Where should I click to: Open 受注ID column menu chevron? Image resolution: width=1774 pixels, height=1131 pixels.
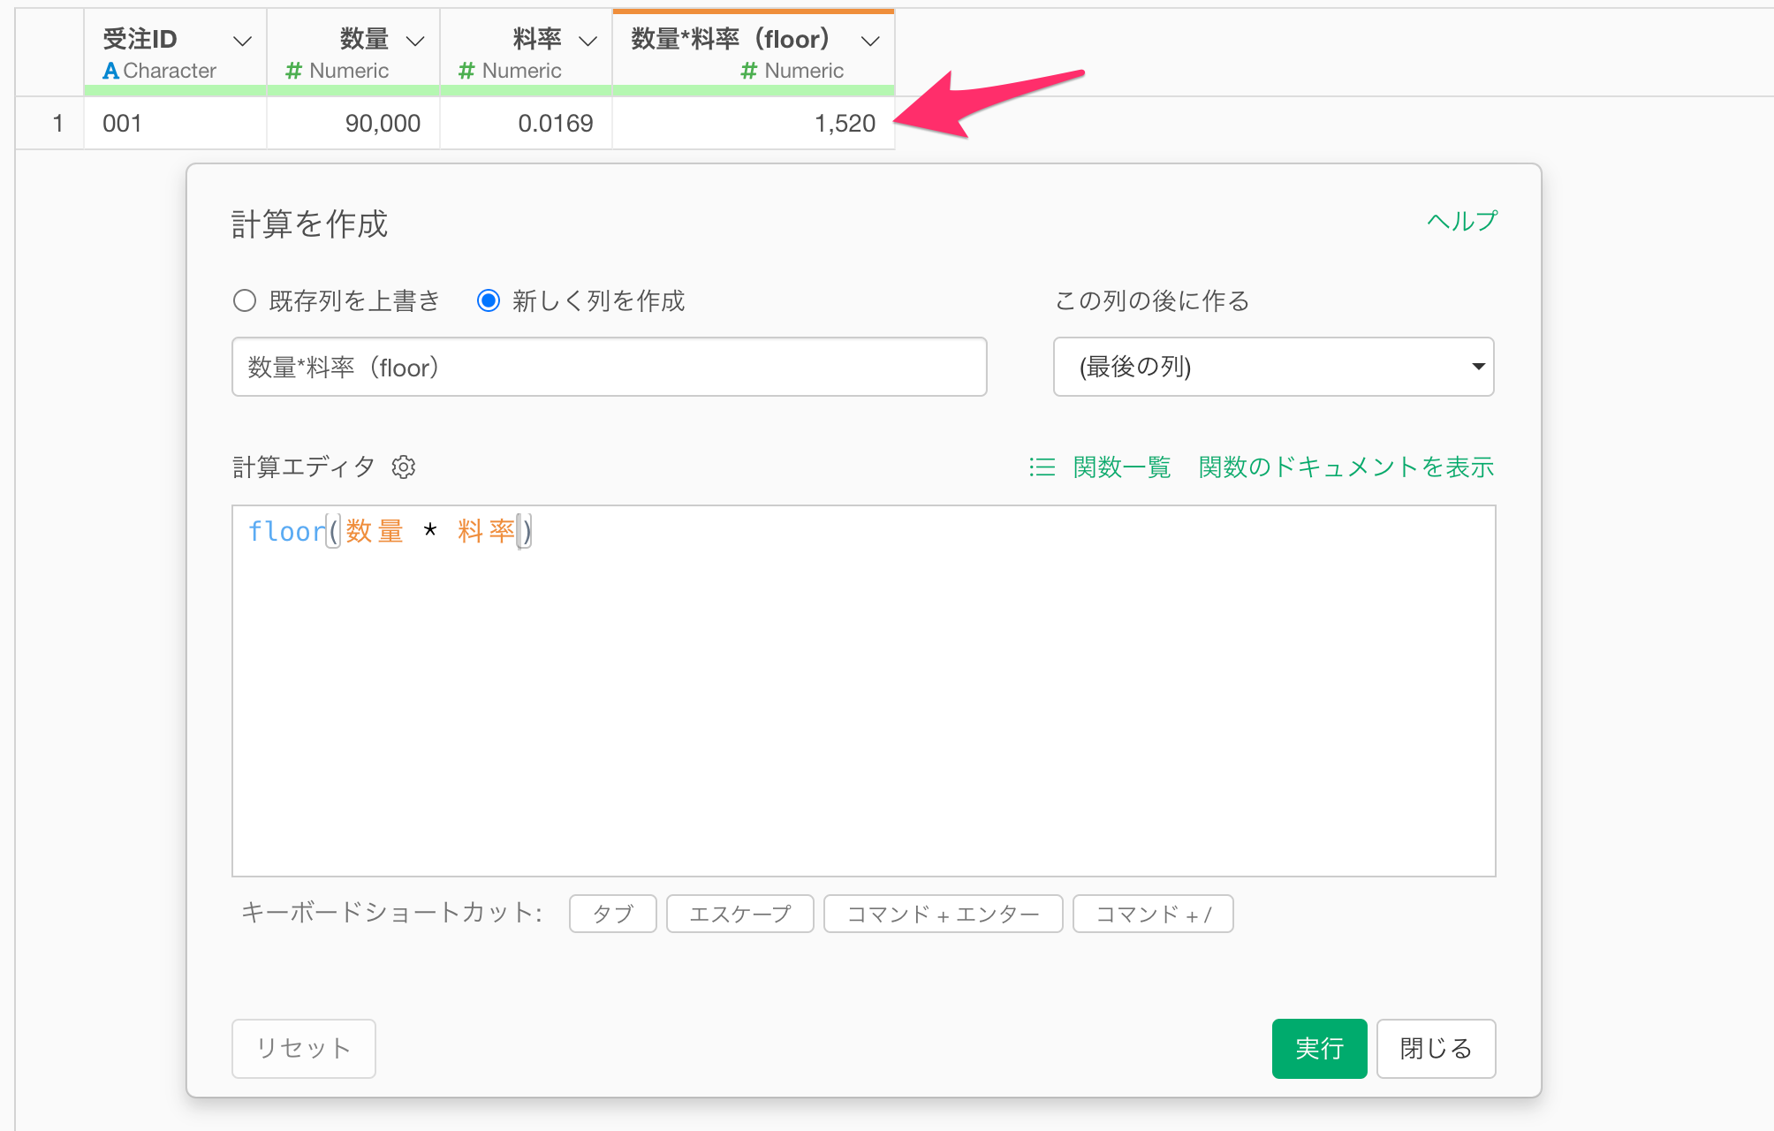242,41
